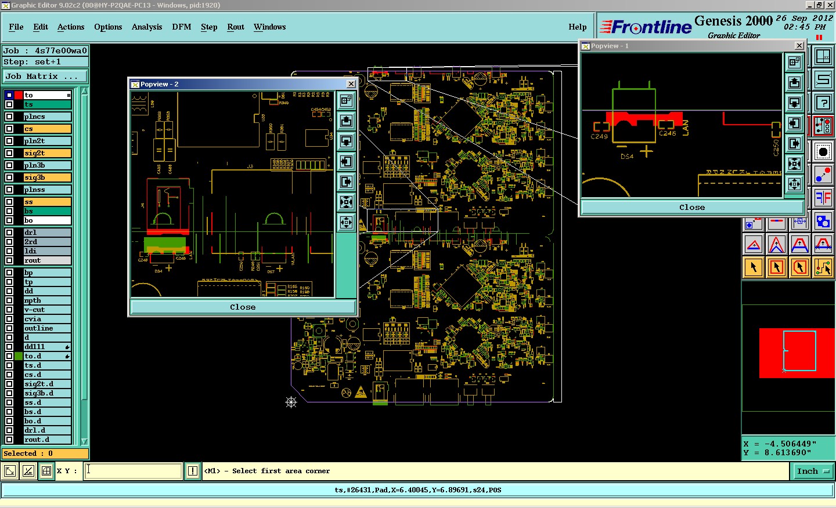Click the first red triangle snap icon

point(754,244)
